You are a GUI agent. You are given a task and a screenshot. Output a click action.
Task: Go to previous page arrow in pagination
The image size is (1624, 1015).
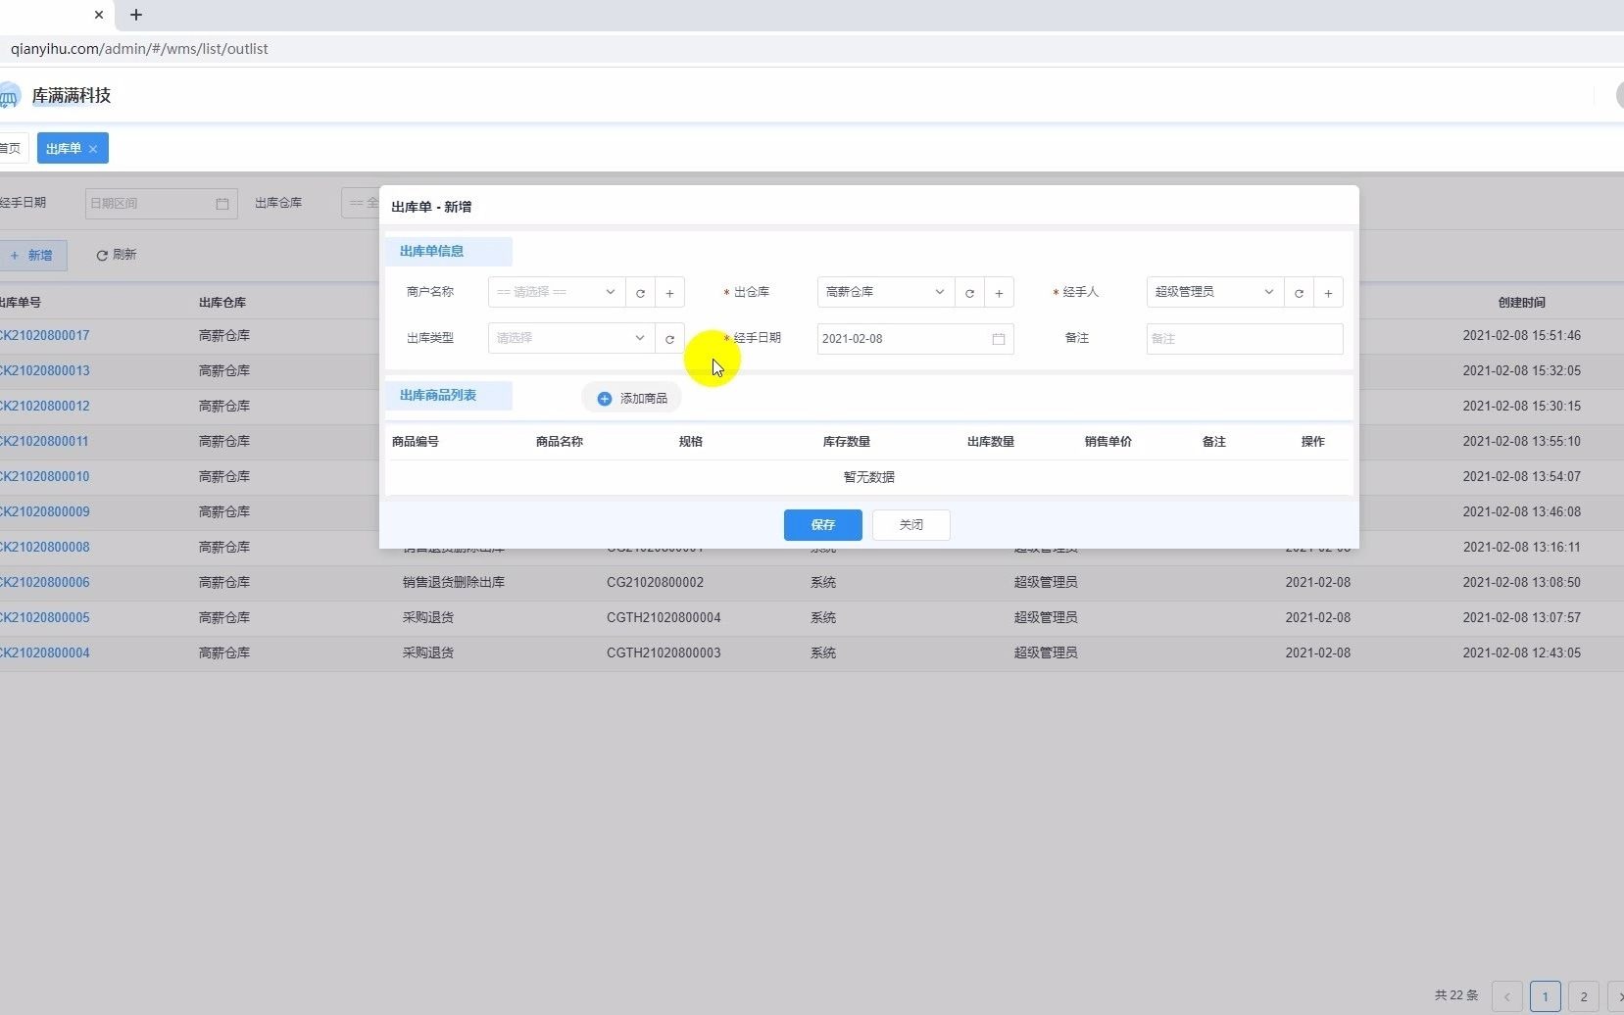[1507, 996]
